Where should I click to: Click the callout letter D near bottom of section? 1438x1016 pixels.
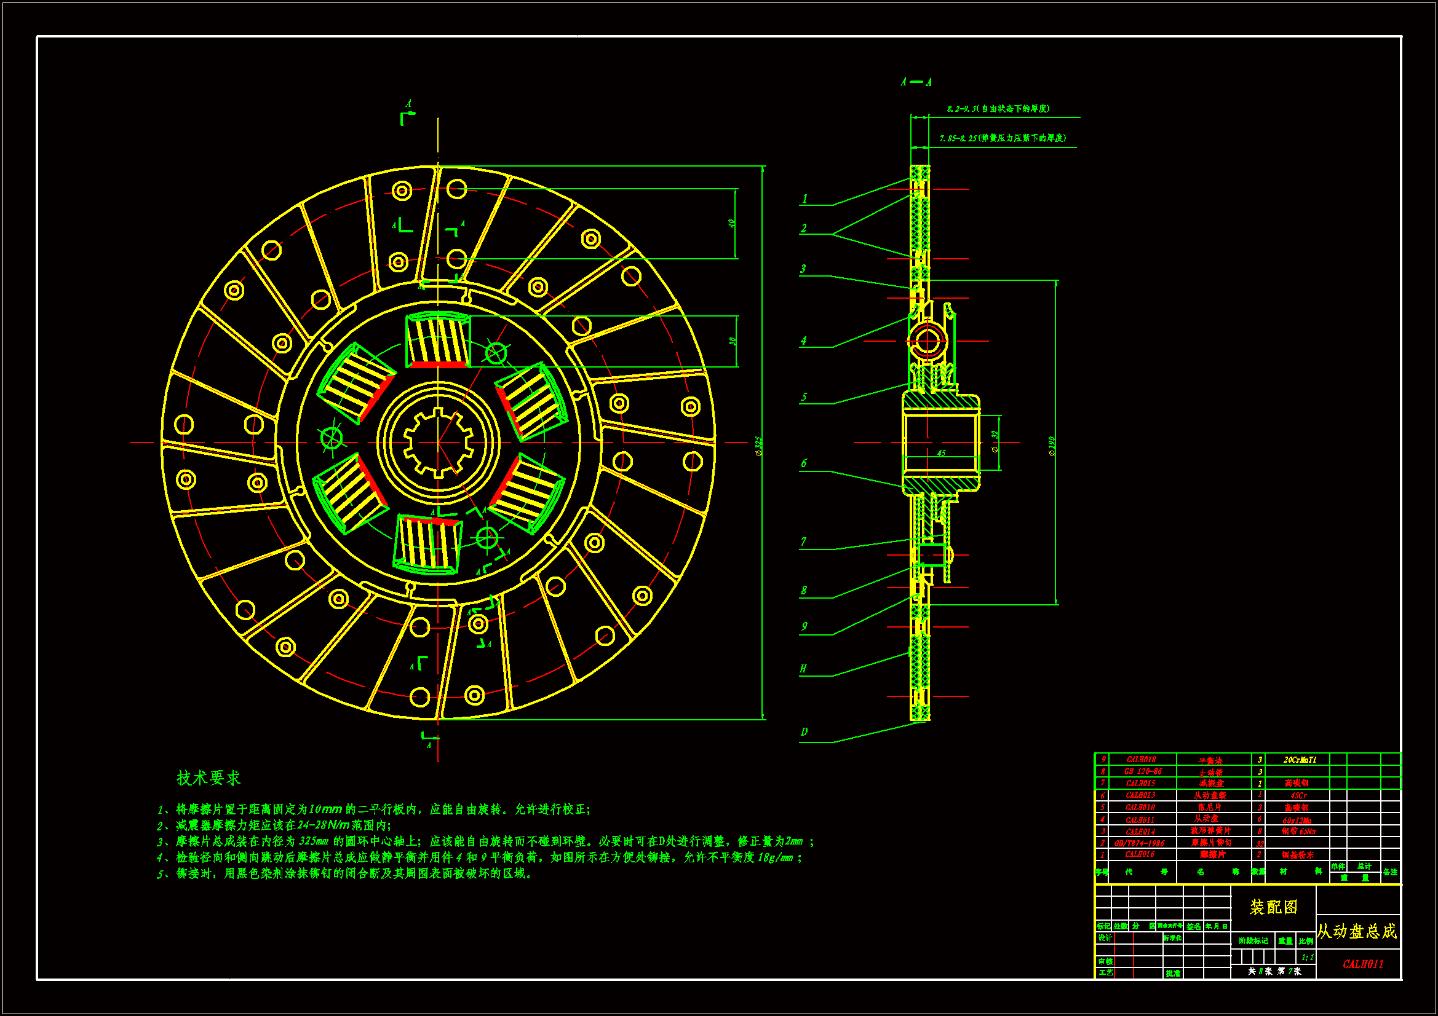(x=803, y=732)
